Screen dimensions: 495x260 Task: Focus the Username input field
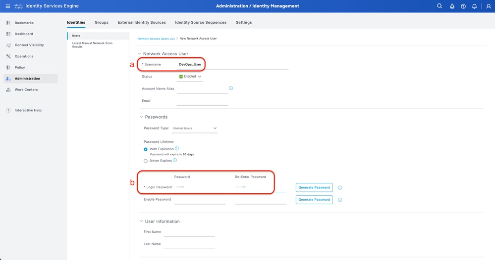tap(233, 64)
